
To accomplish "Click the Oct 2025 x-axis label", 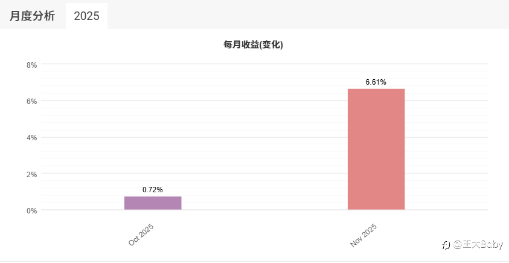I will [141, 235].
